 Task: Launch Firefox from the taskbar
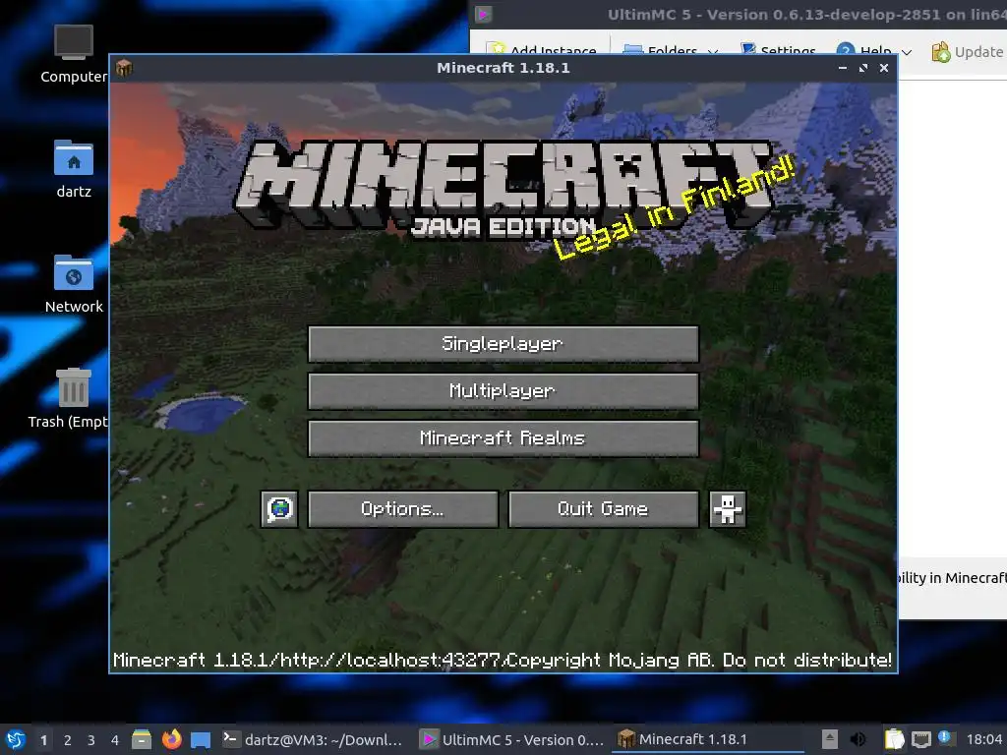coord(171,739)
